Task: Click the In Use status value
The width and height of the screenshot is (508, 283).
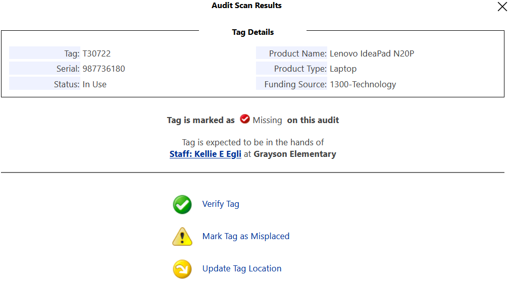Action: coord(94,84)
